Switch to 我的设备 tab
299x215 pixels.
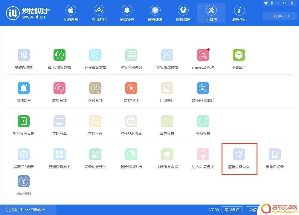71,13
